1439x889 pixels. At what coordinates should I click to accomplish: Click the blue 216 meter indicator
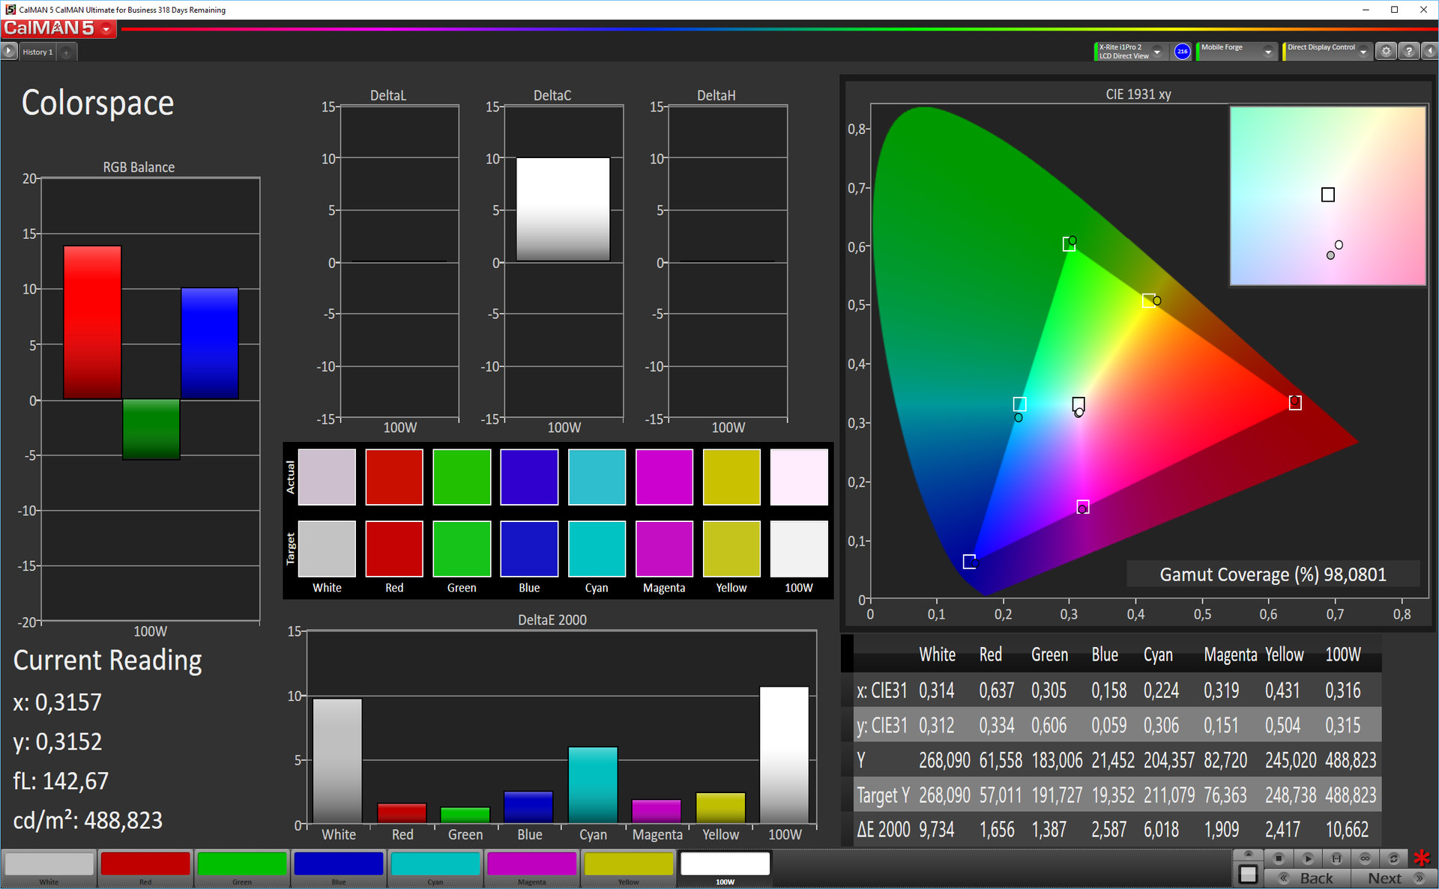[x=1182, y=52]
